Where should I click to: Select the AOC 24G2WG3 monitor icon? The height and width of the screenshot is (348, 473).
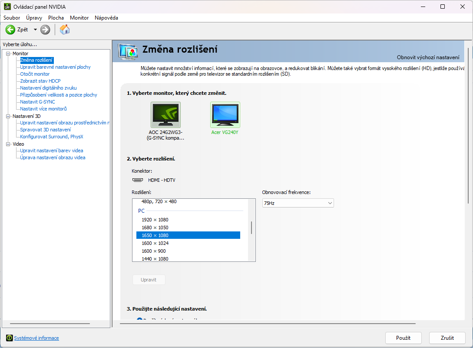pyautogui.click(x=165, y=115)
